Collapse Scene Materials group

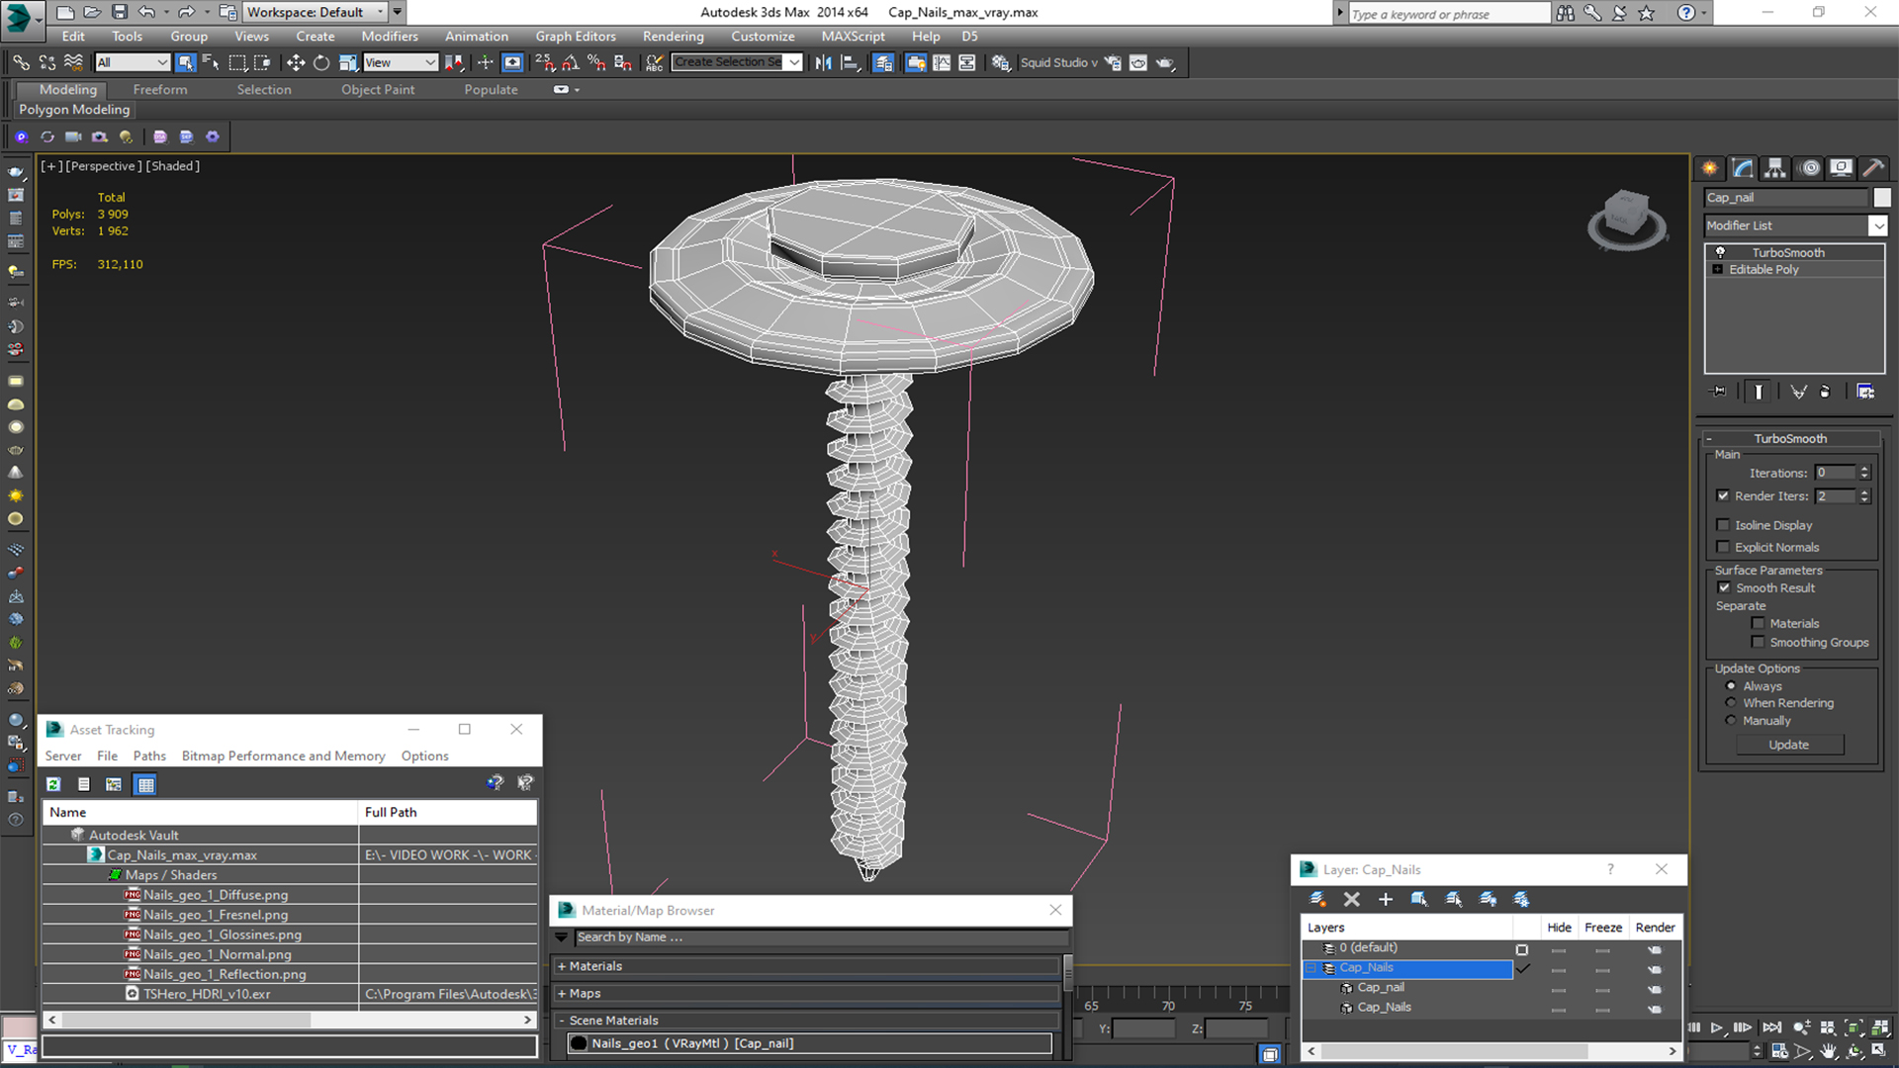[562, 1020]
